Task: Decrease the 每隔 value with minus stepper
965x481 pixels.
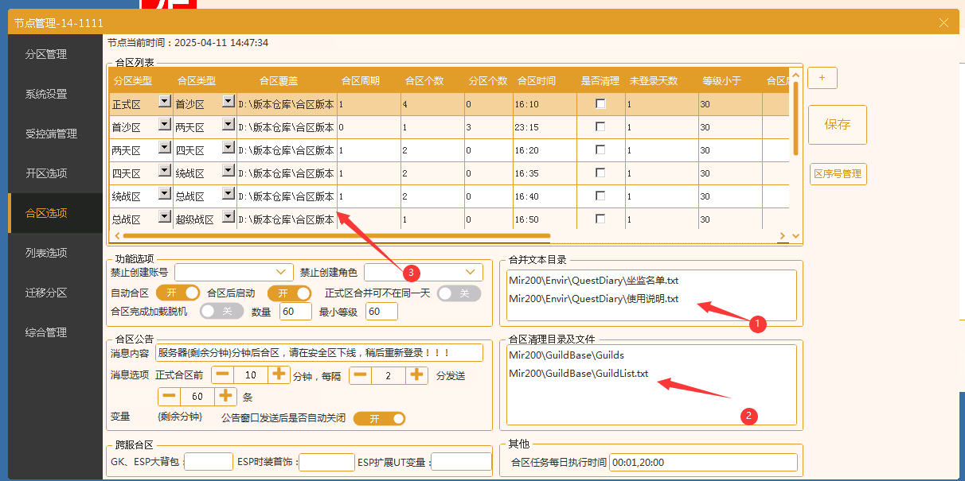Action: [x=360, y=374]
